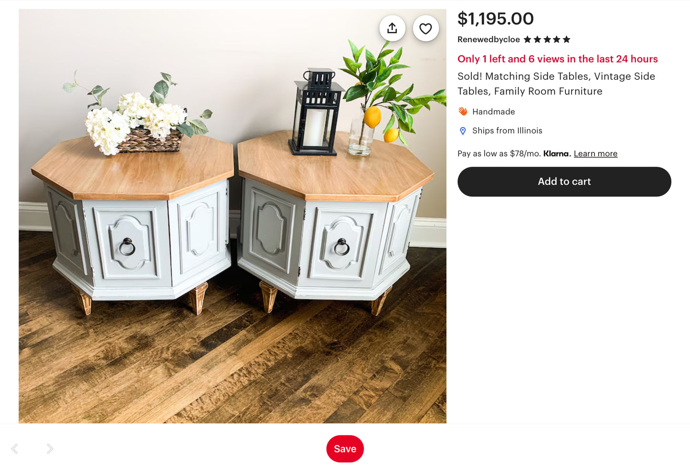
Task: Click the 'Only 1 left' notice
Action: click(x=558, y=59)
